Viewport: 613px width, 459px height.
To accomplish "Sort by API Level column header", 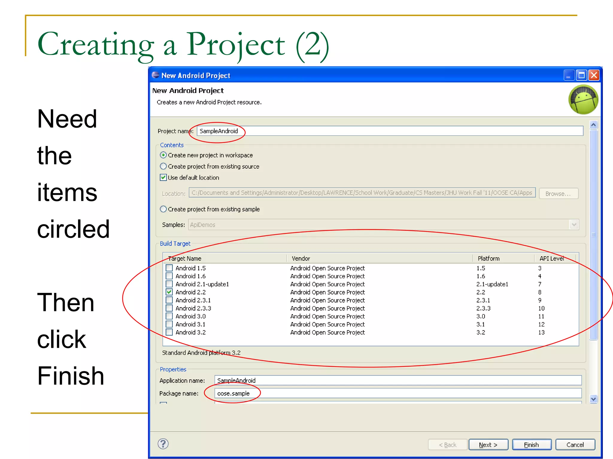I will point(556,258).
